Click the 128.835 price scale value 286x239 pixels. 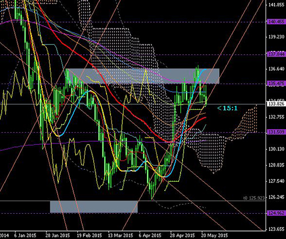pyautogui.click(x=276, y=165)
